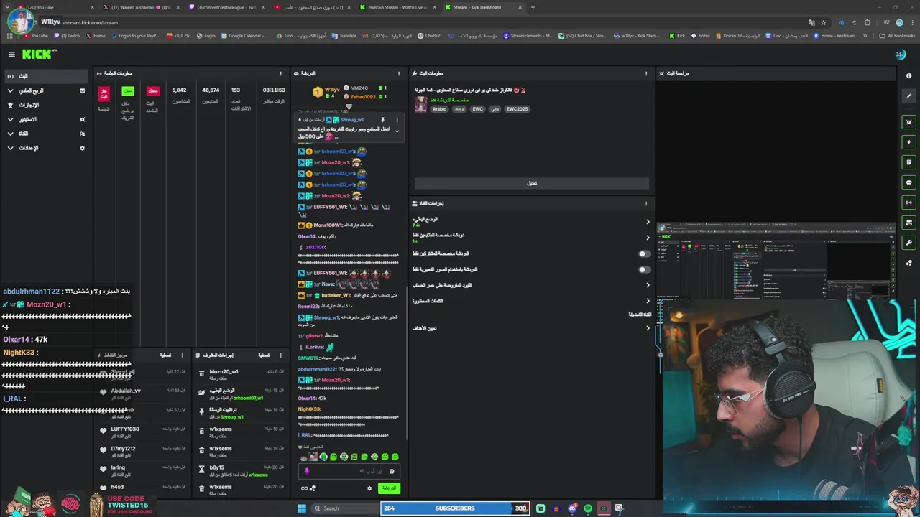Toggle emotes-only chat switch
This screenshot has height=517, width=920.
coord(644,269)
